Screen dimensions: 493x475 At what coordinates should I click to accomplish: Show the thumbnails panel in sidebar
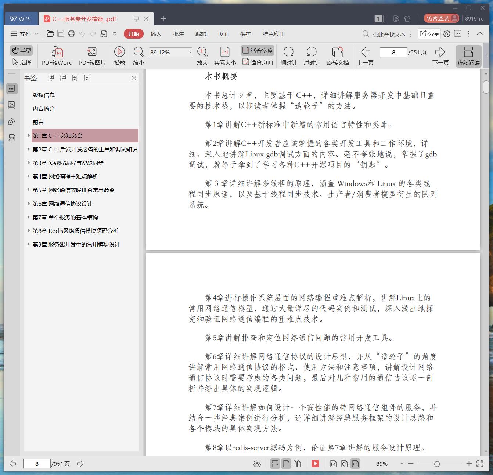[x=12, y=105]
